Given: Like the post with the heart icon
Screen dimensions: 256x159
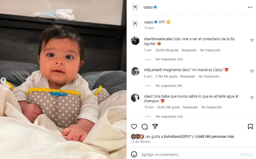Looking at the screenshot, I should coord(134,127).
